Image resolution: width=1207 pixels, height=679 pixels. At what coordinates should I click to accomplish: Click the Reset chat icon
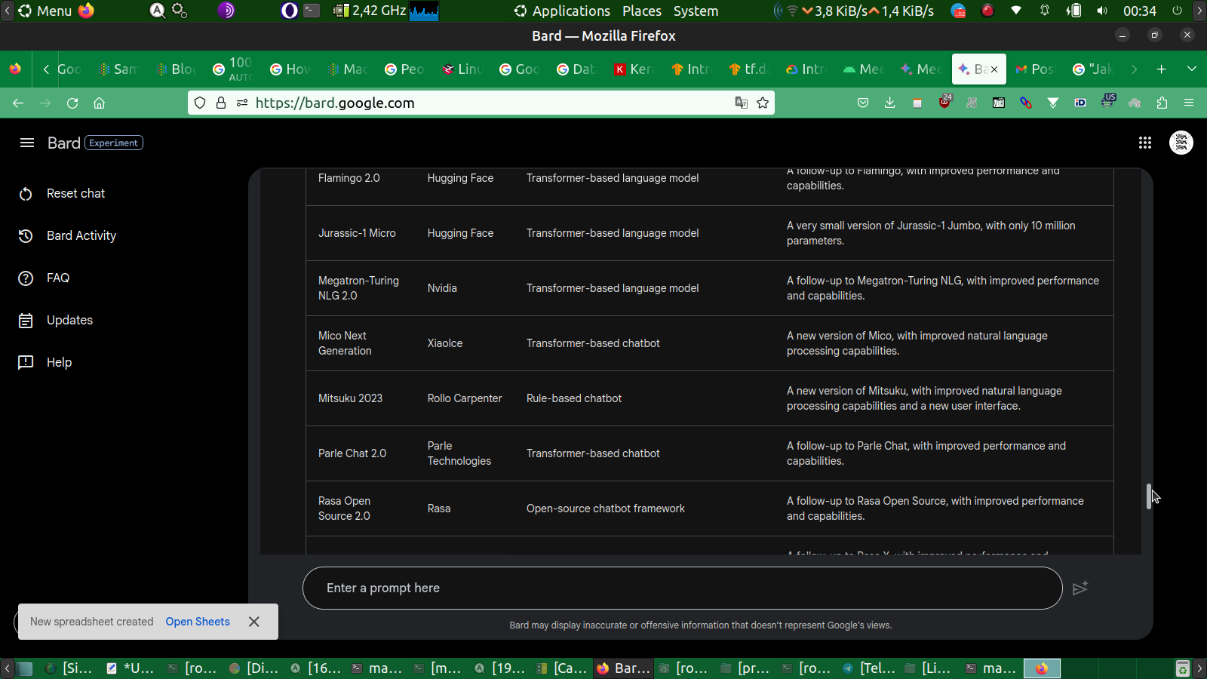(x=26, y=194)
